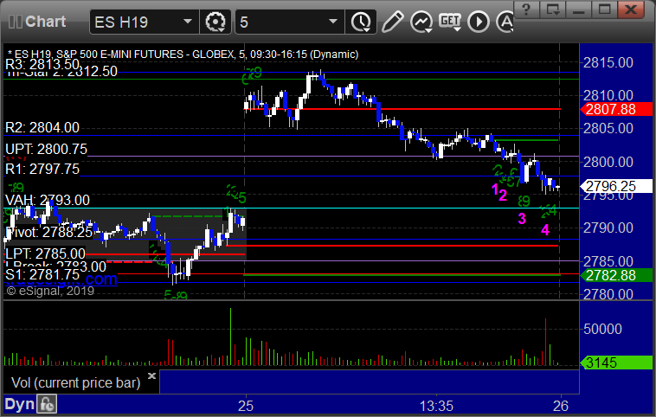Click the GET toolbar icon

click(450, 22)
